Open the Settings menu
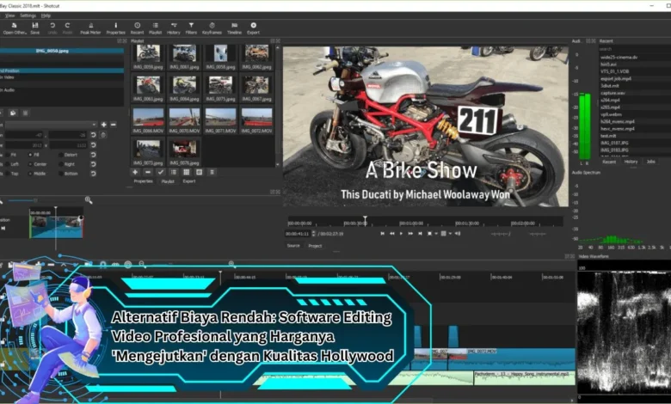Screen dimensions: 671x404 click(x=28, y=15)
